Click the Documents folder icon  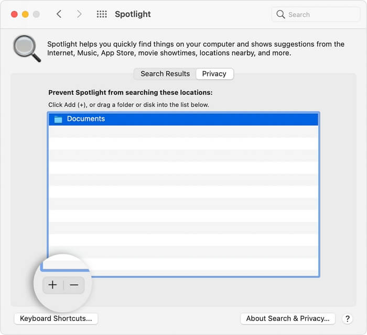point(58,119)
